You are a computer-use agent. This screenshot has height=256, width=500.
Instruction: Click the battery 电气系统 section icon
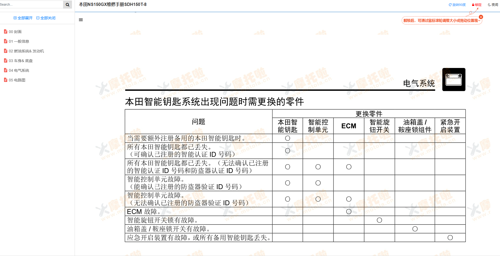click(x=454, y=80)
